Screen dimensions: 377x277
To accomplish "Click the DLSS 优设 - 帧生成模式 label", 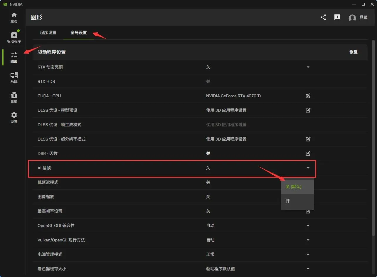I will coord(60,125).
